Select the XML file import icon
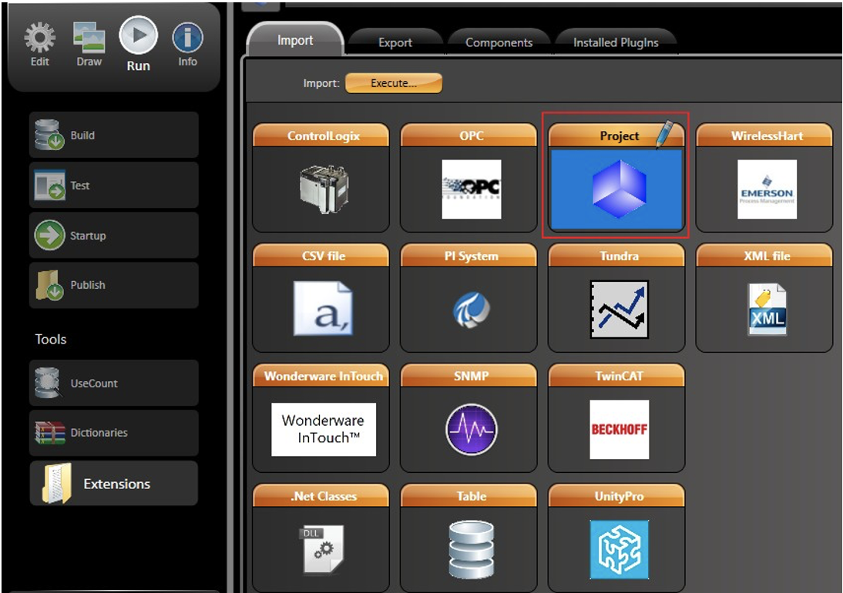Image resolution: width=843 pixels, height=593 pixels. coord(766,309)
